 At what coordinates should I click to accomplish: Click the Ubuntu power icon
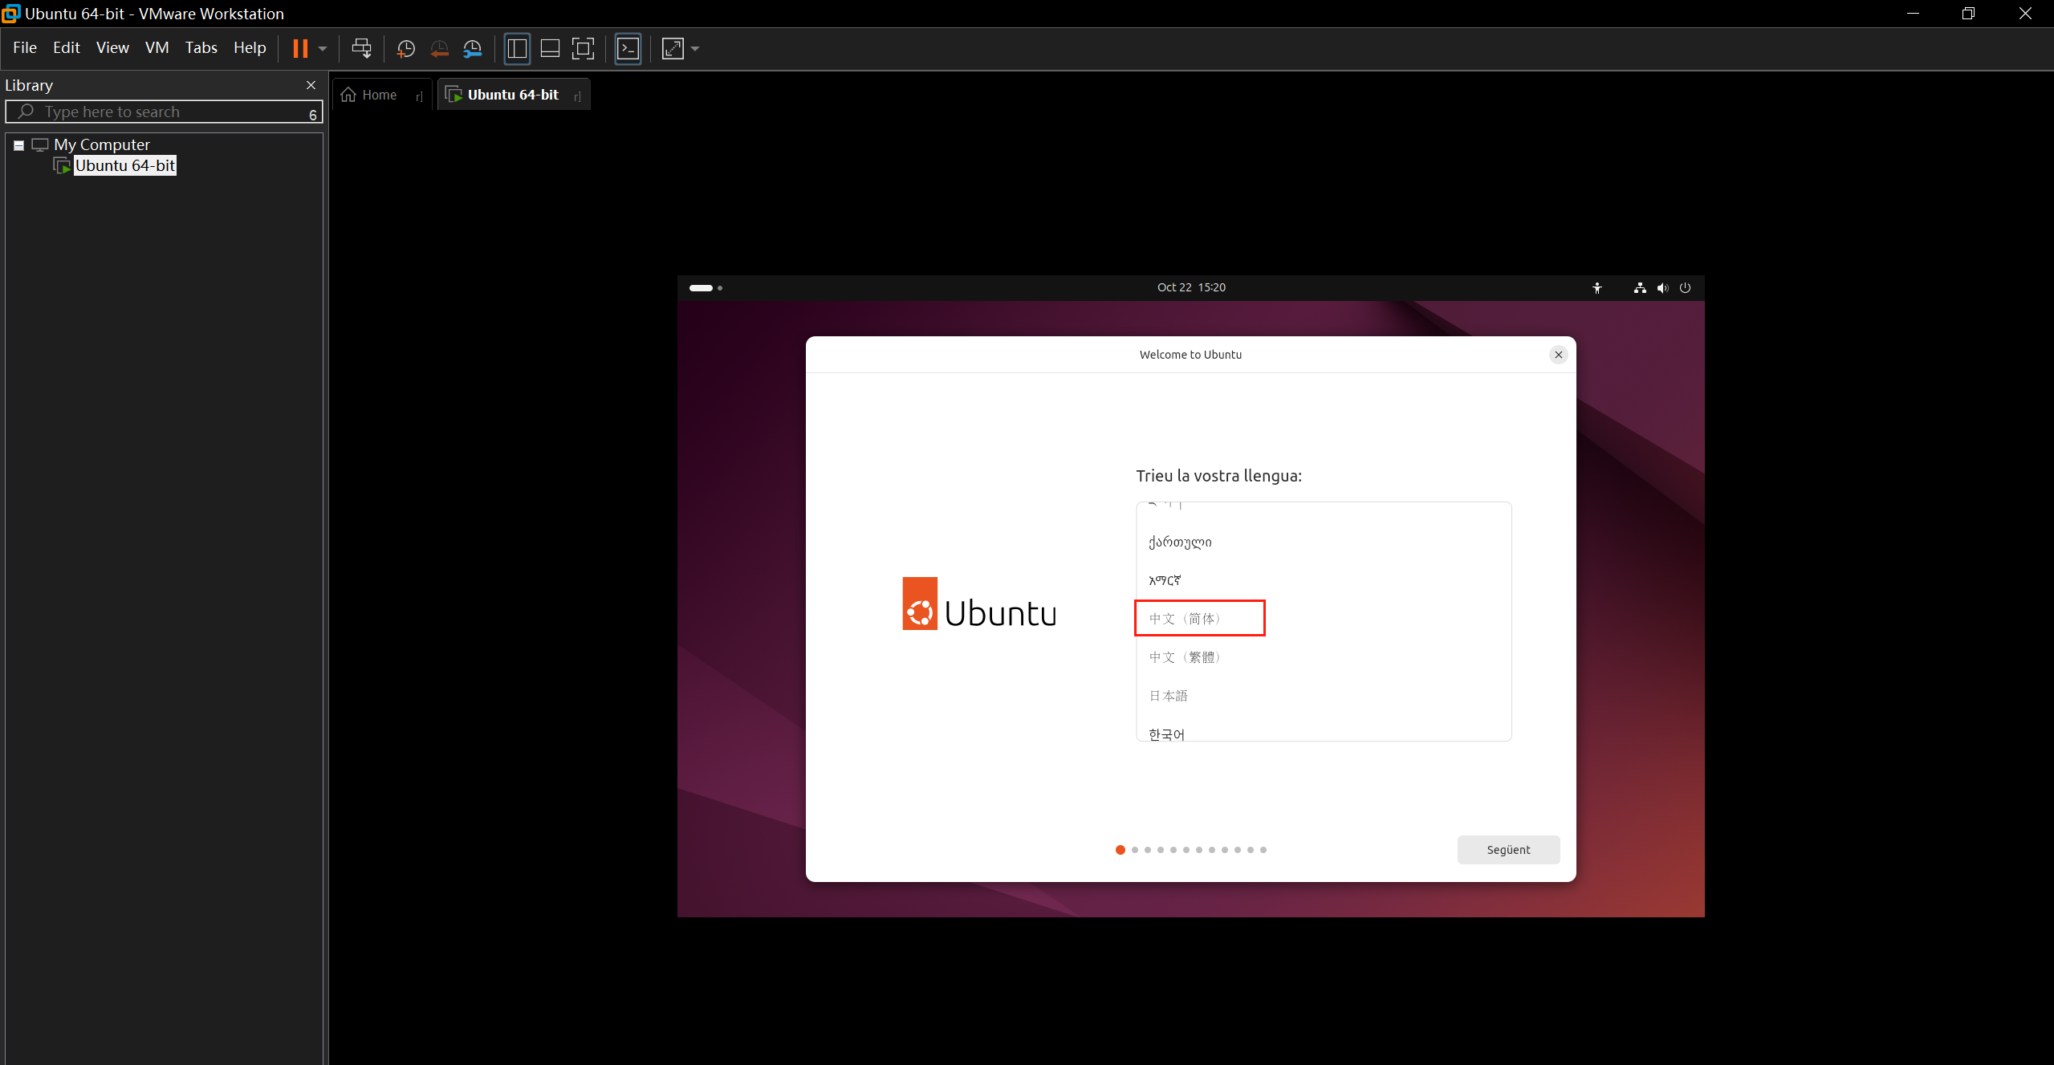click(1685, 288)
